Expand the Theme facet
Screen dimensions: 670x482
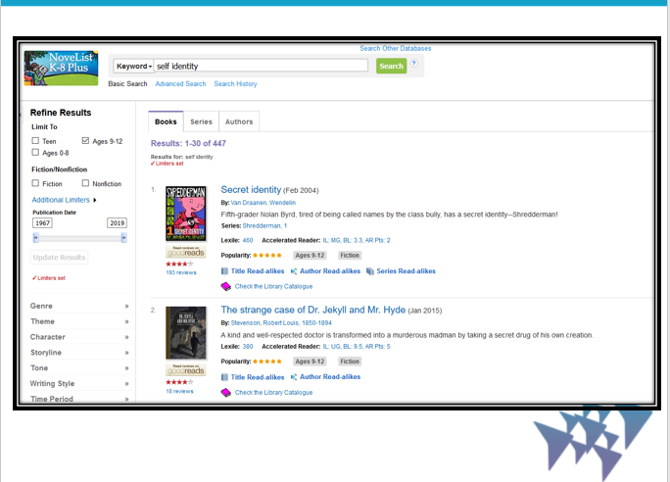(x=79, y=321)
